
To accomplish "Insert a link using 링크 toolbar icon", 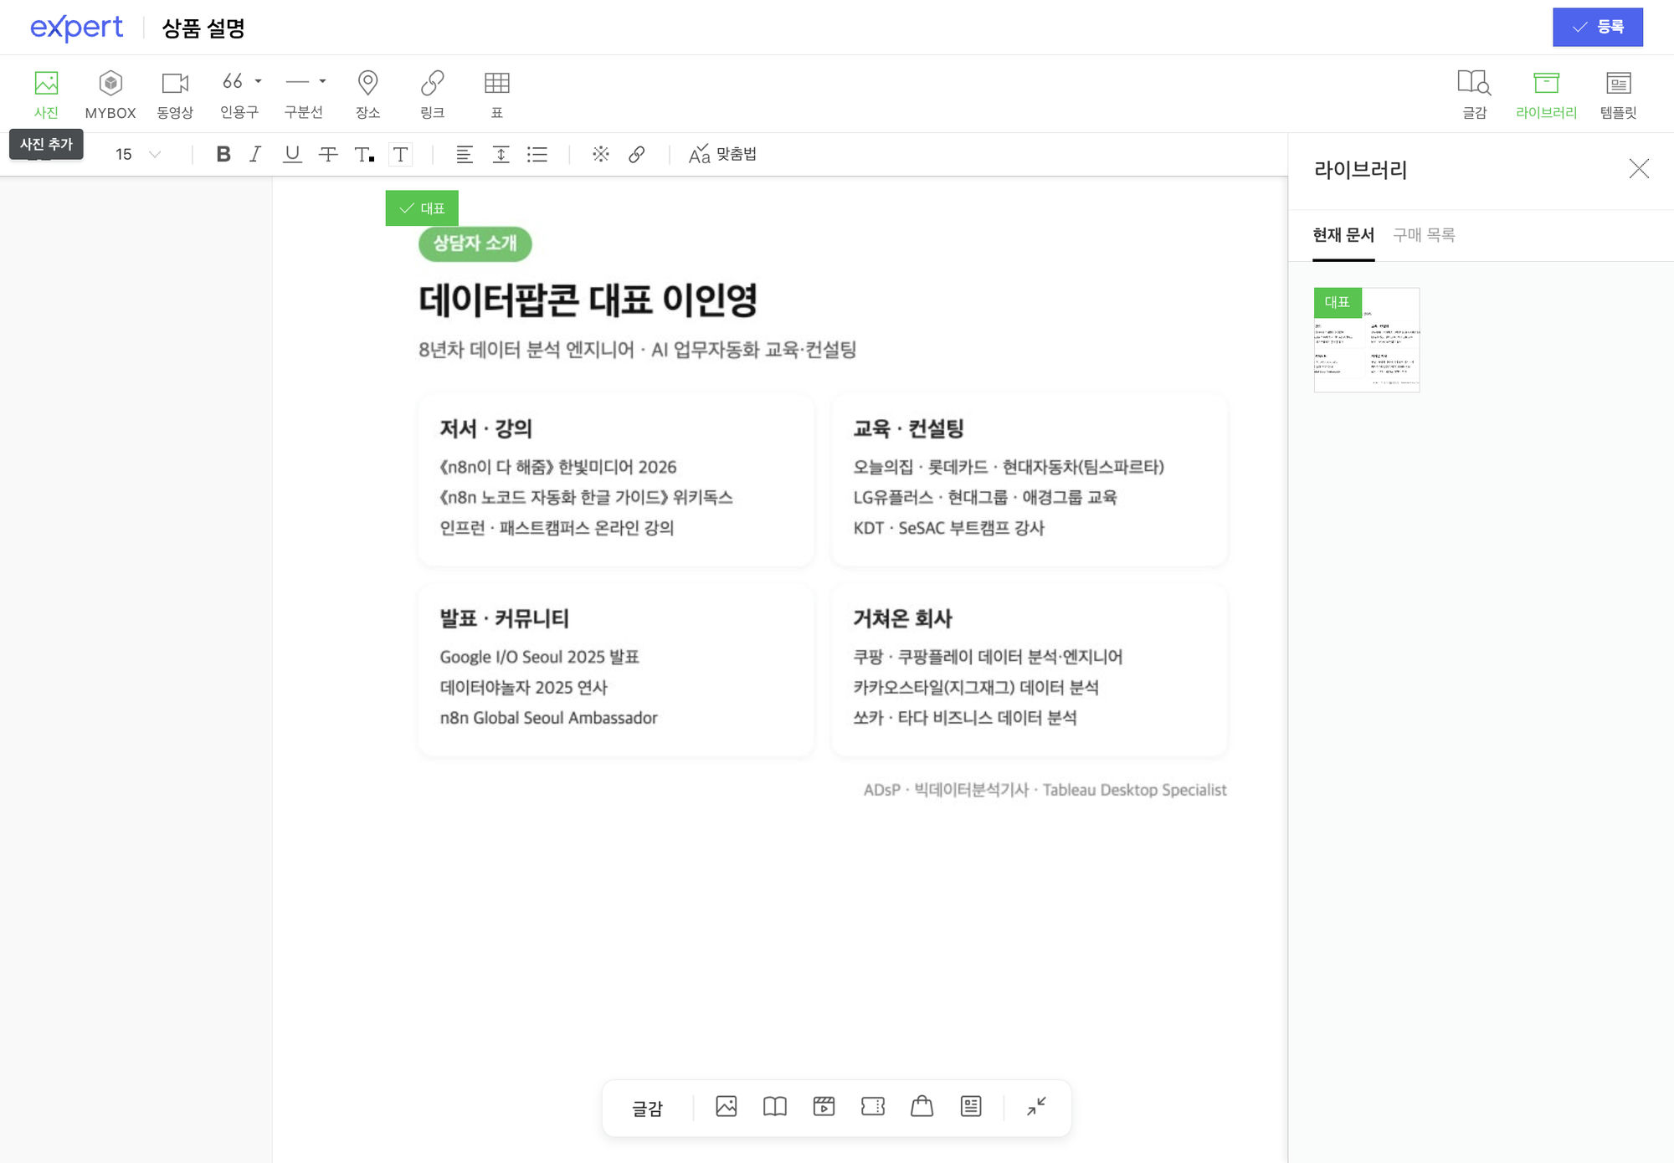I will tap(432, 83).
